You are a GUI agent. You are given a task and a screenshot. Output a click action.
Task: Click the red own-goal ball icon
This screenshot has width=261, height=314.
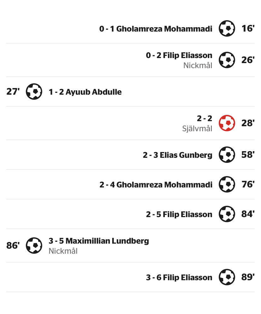(x=227, y=123)
